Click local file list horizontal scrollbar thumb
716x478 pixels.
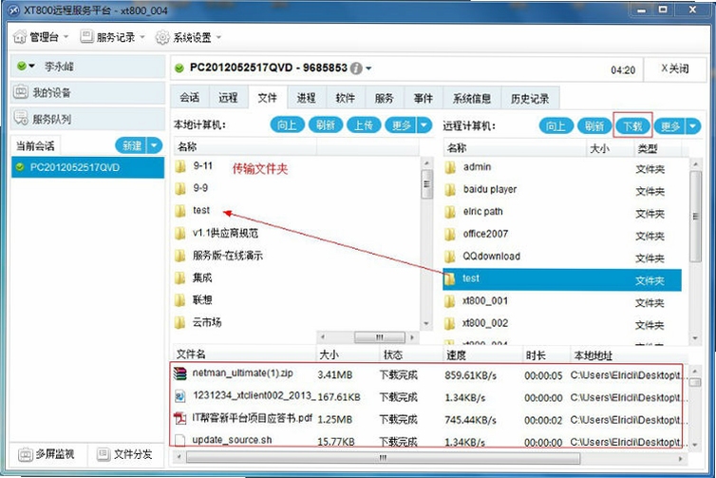coord(380,337)
